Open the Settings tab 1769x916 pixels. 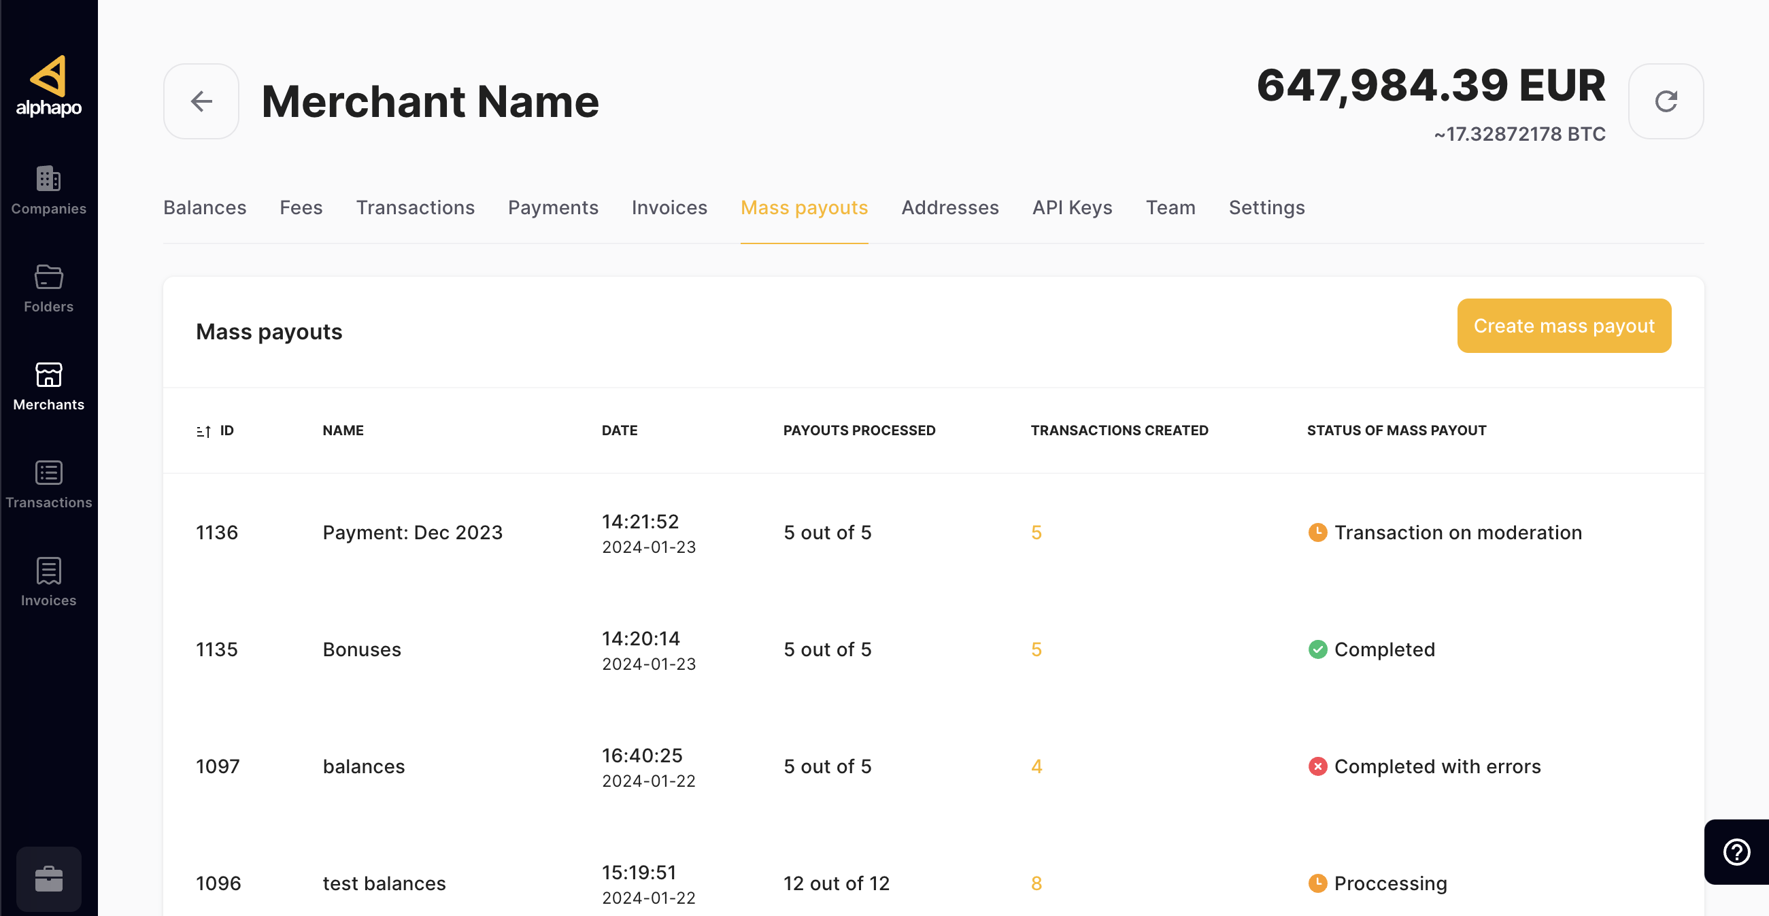click(x=1266, y=207)
